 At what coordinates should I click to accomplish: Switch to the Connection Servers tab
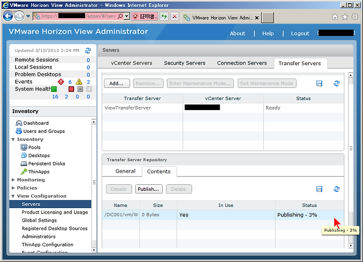242,63
